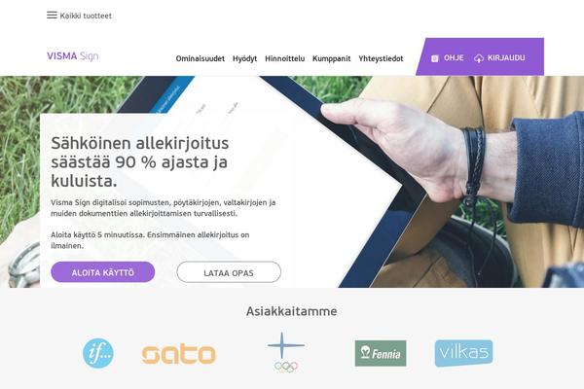Click the If insurance logo
Screen dimensions: 584x389
coord(98,353)
